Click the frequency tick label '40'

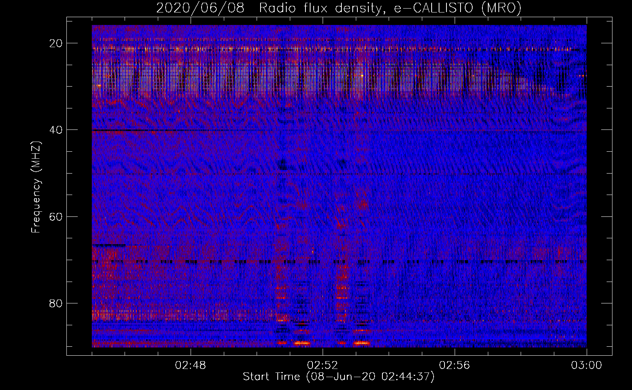(56, 130)
